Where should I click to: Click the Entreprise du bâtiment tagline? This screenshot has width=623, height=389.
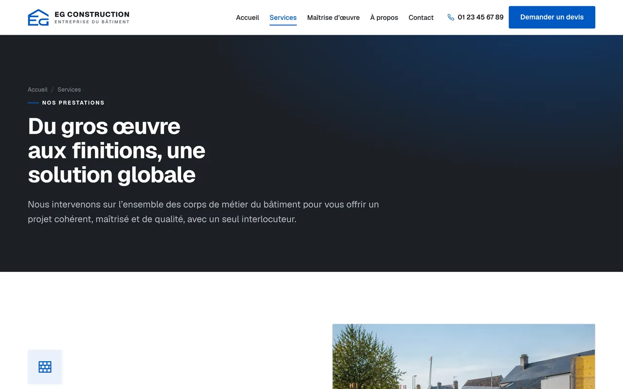pos(92,22)
